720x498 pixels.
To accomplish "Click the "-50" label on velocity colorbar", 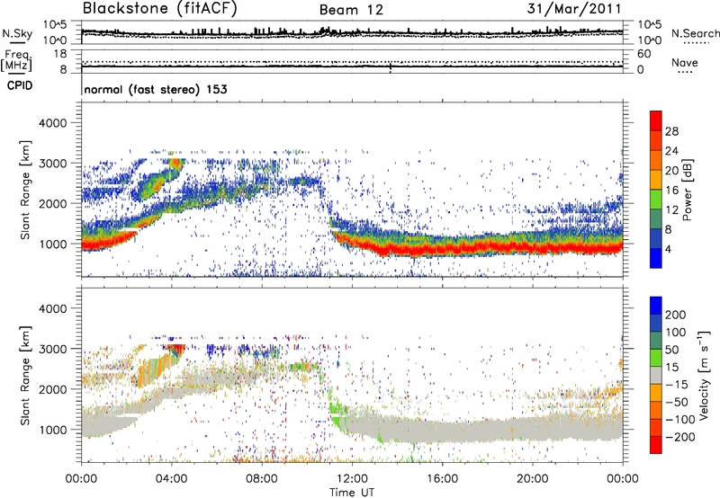I will 677,402.
